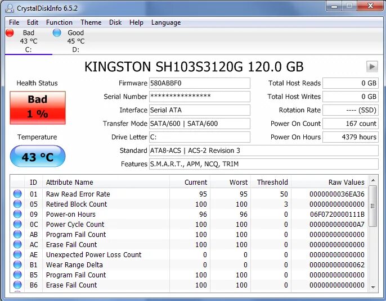
Task: Open the Edit menu
Action: 33,22
